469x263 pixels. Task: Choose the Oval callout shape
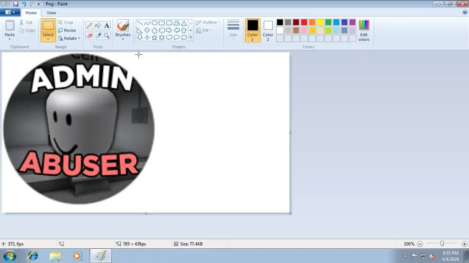point(177,38)
